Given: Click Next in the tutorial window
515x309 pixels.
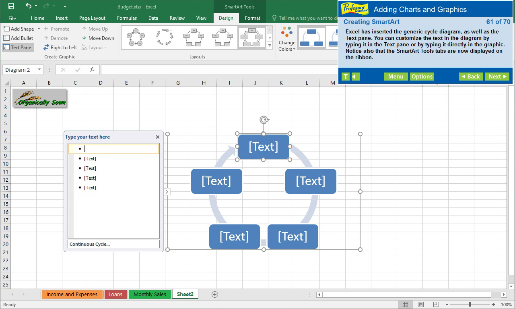Looking at the screenshot, I should click(x=497, y=76).
